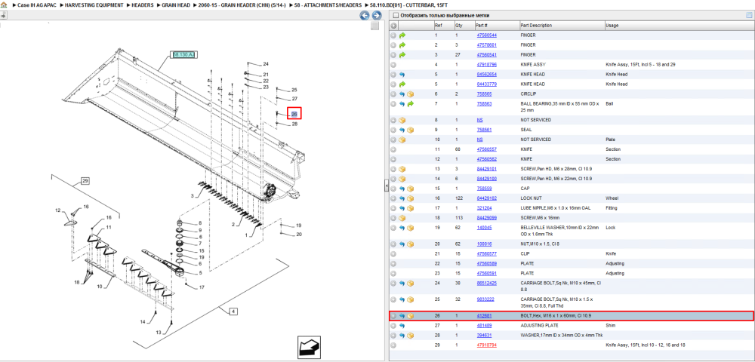Click the blue arrow icon in SEAL row
The image size is (755, 362).
(x=402, y=130)
